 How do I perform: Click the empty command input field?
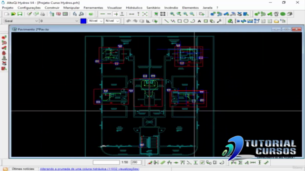[x=106, y=162]
